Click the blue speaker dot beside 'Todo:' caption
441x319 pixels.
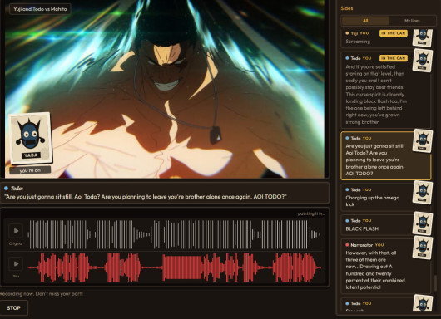tap(6, 188)
